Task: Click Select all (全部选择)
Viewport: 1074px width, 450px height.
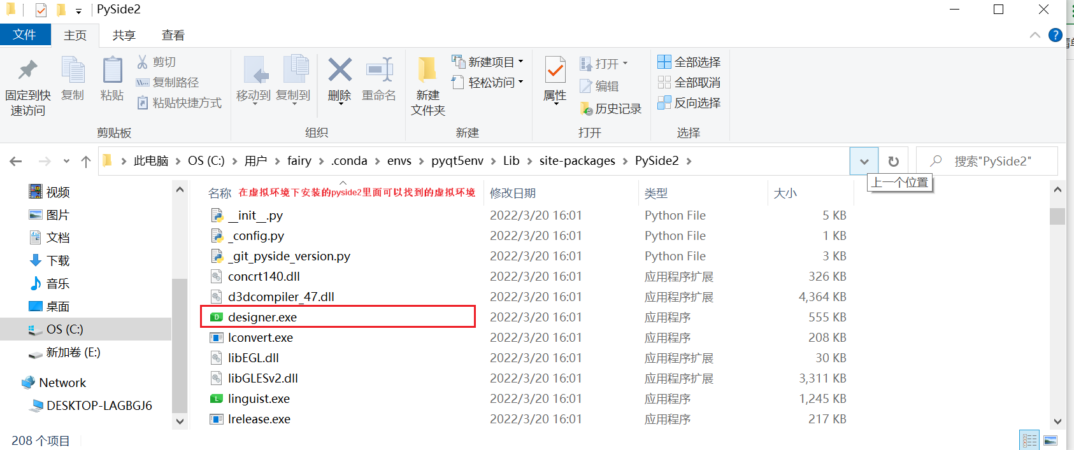Action: [689, 62]
